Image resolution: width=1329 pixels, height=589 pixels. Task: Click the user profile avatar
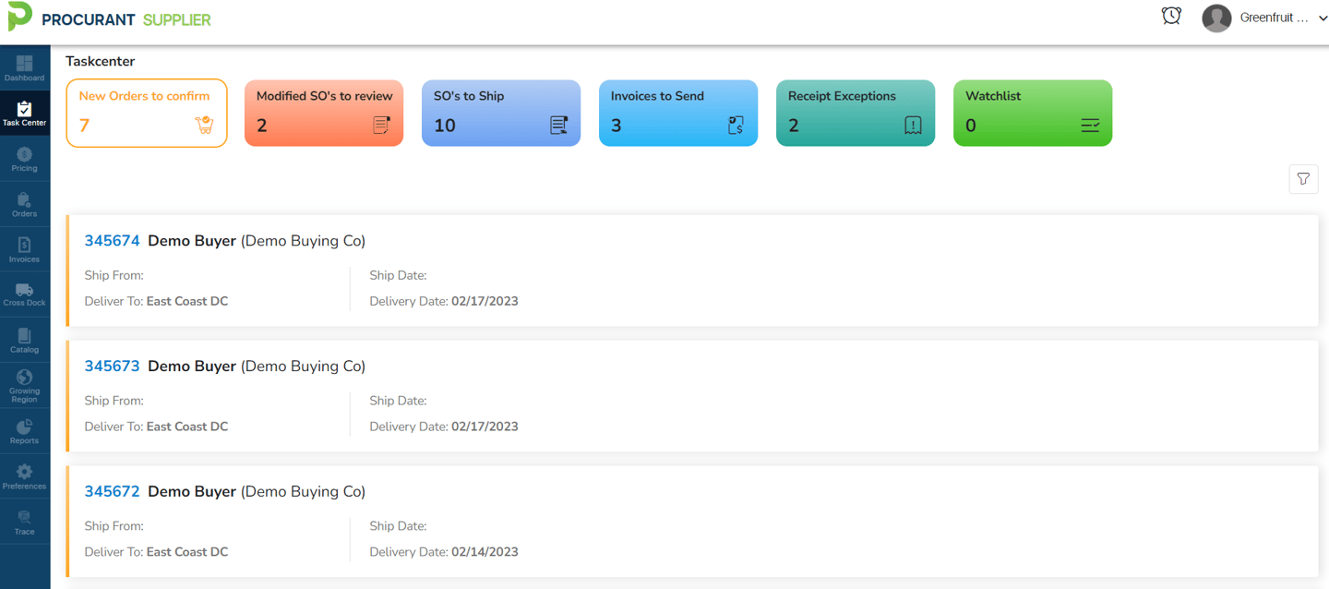(x=1216, y=17)
